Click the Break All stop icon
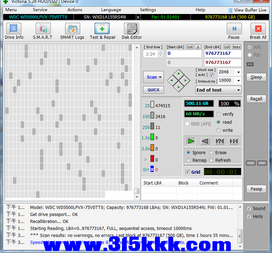The height and width of the screenshot is (253, 272). 258,29
